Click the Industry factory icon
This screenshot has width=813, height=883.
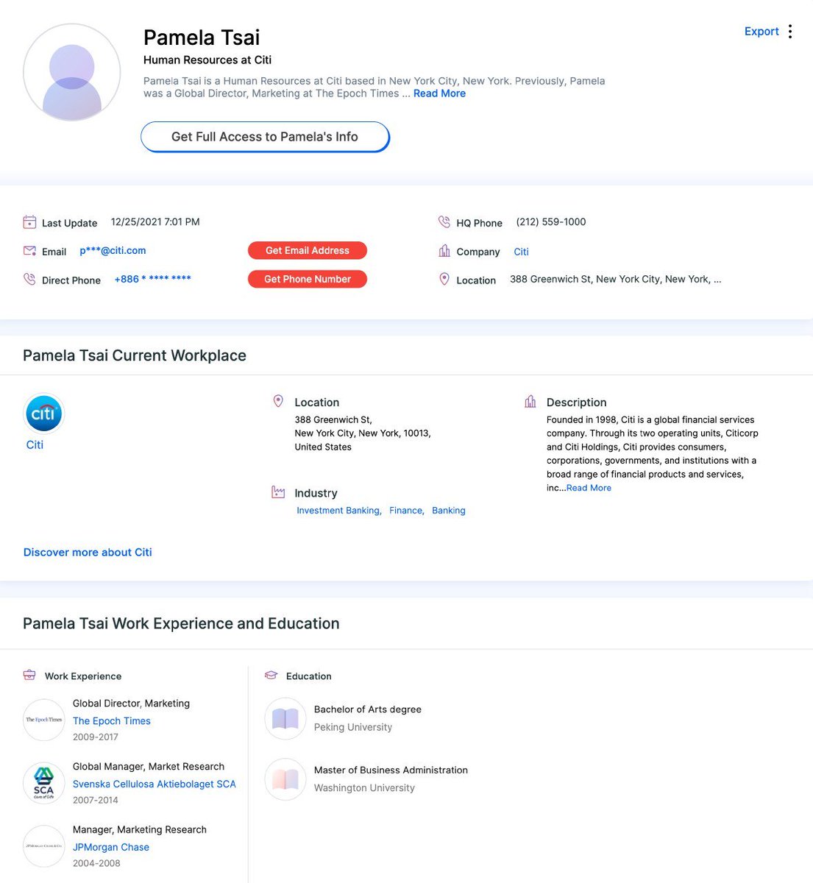coord(278,492)
